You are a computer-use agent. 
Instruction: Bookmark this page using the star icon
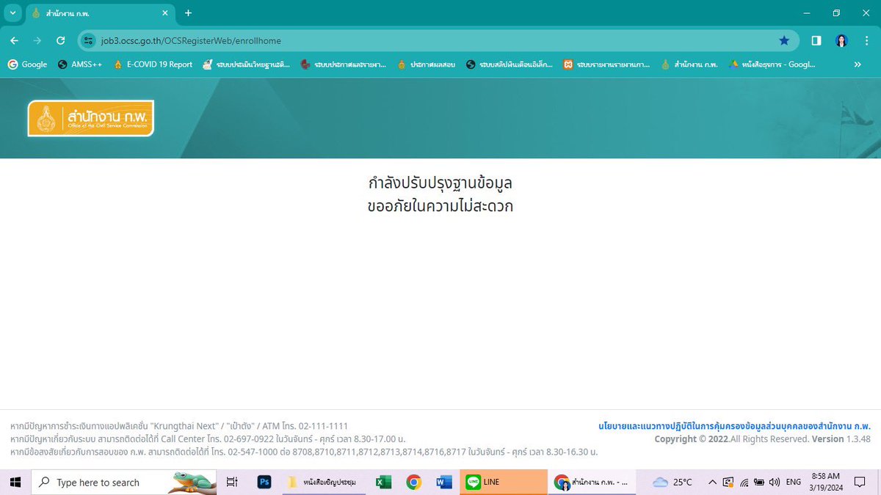click(x=784, y=40)
